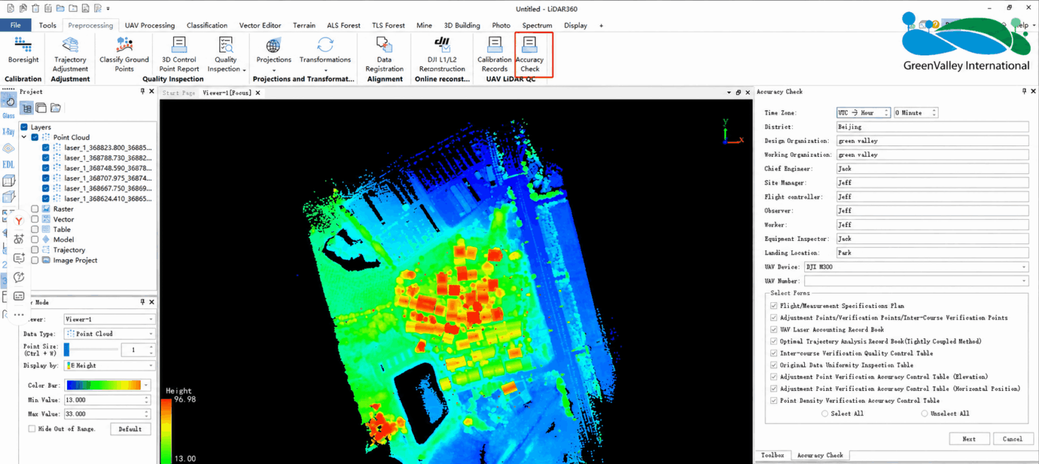Click the translate icon in the floating toolbar
1039x464 pixels.
(19, 239)
